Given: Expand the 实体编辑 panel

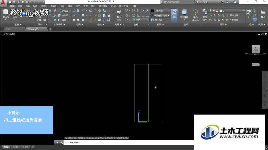Looking at the screenshot, I should [x=59, y=25].
